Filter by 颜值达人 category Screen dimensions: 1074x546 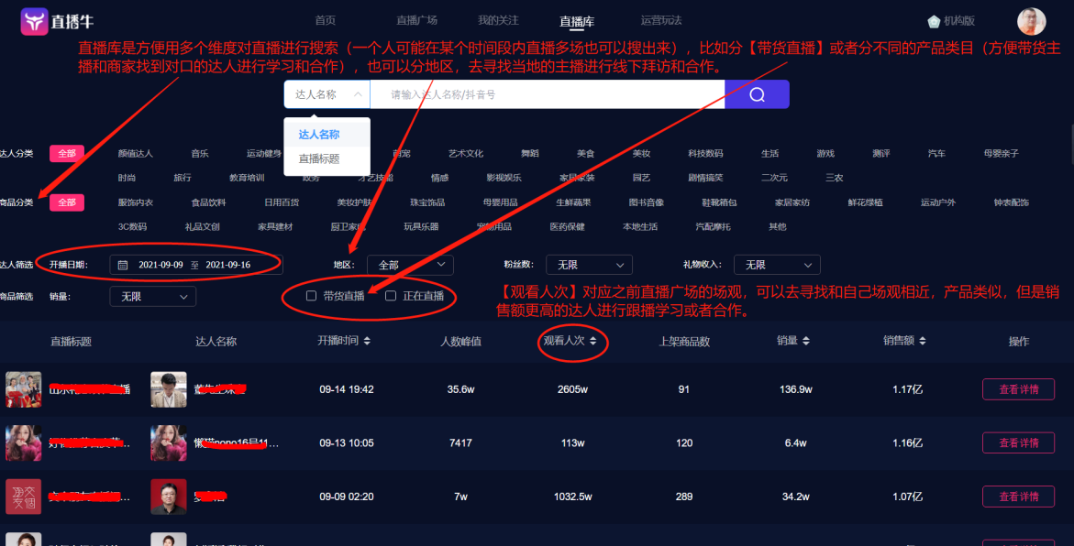136,153
